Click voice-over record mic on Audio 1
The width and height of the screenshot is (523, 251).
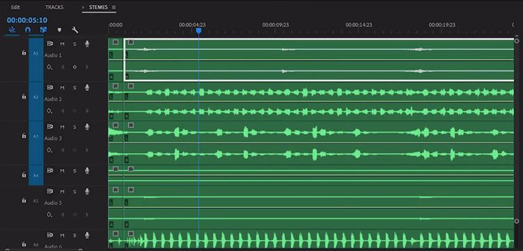87,44
